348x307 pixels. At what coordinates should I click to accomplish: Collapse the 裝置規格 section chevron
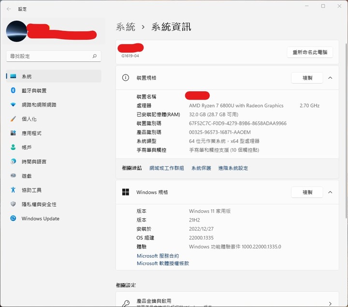330,78
